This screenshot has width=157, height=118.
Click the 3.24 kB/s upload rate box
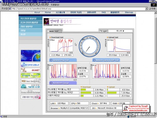click(125, 55)
